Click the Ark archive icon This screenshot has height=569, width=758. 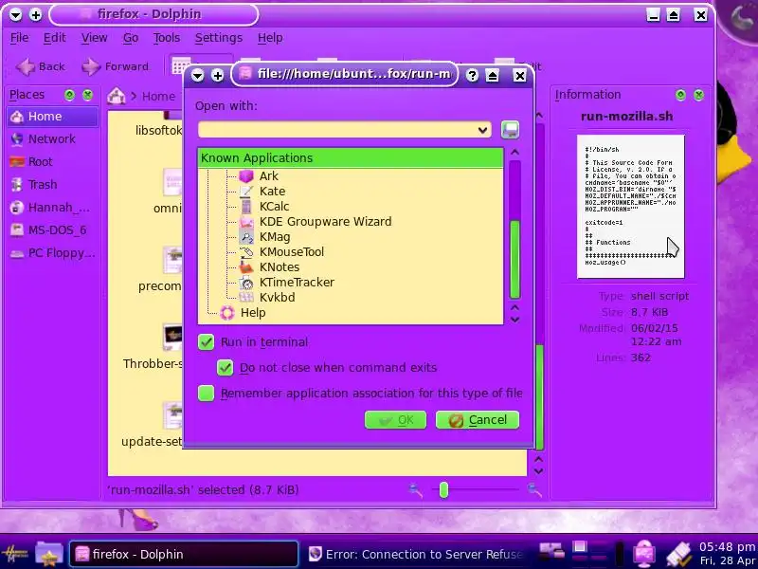[x=246, y=176]
